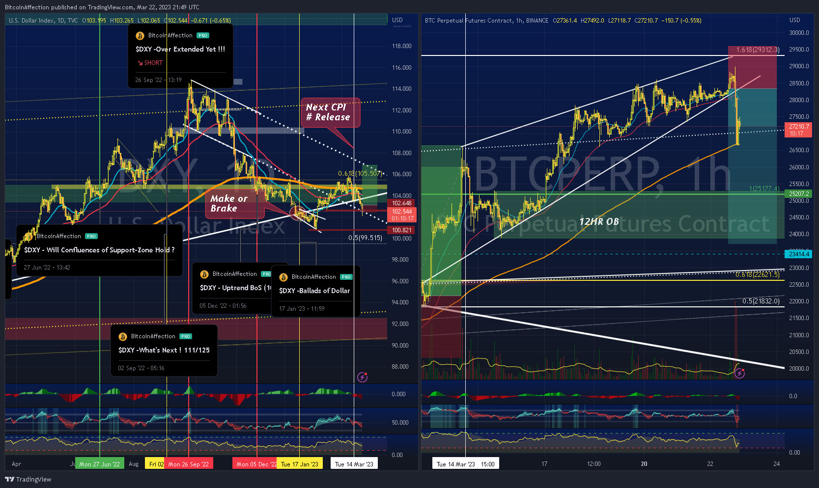819x488 pixels.
Task: Click the Bitcoin avatar on 'Uptrend BoS' card
Action: [204, 274]
